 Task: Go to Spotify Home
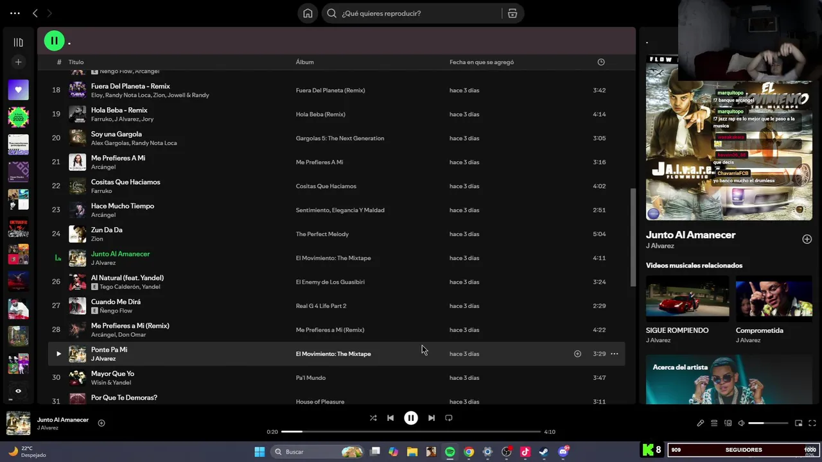coord(308,13)
